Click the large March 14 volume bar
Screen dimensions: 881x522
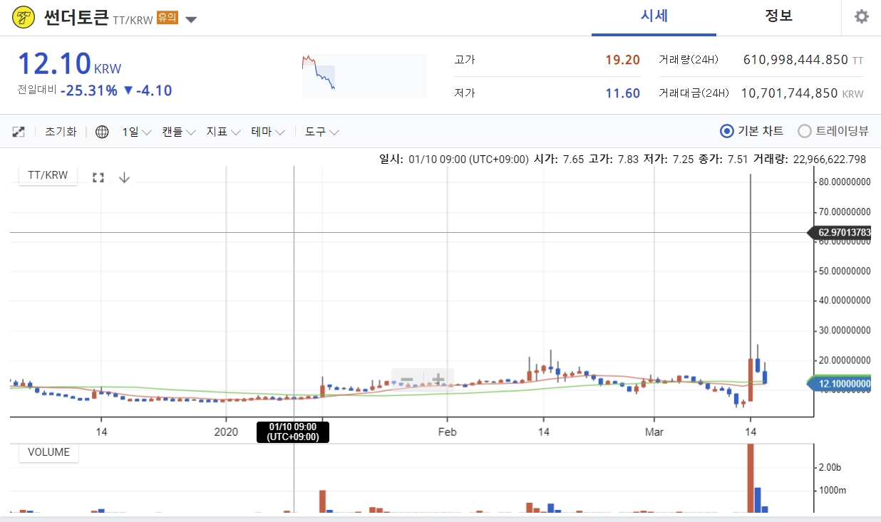point(750,478)
